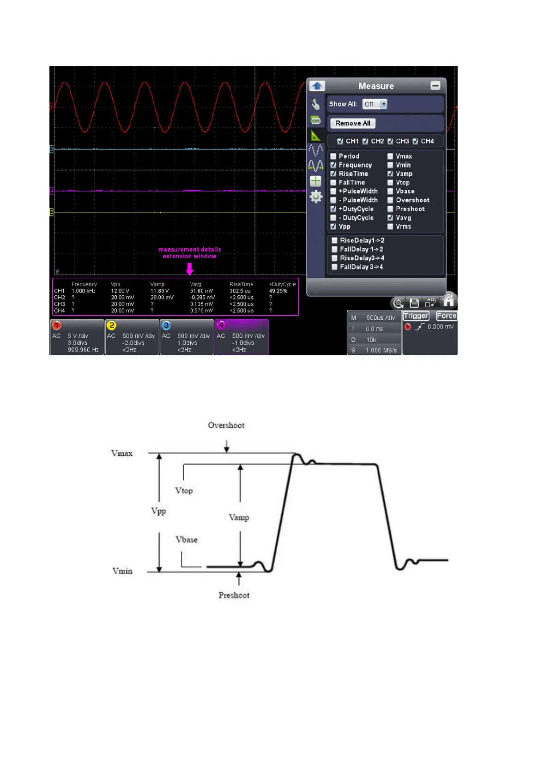
Task: Click the swap windows arrows icon
Action: pyautogui.click(x=430, y=303)
